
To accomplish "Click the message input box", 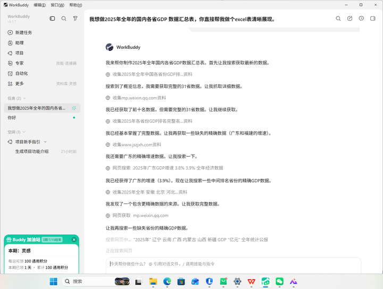I will click(x=234, y=265).
